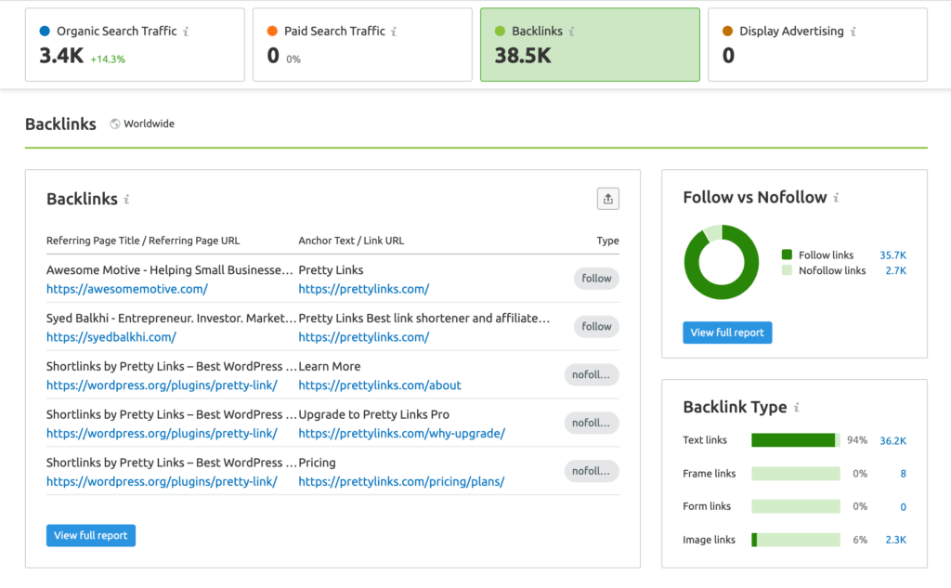Open https://prettylinks.com/pricing/plans/ link
The width and height of the screenshot is (951, 588).
(x=401, y=481)
